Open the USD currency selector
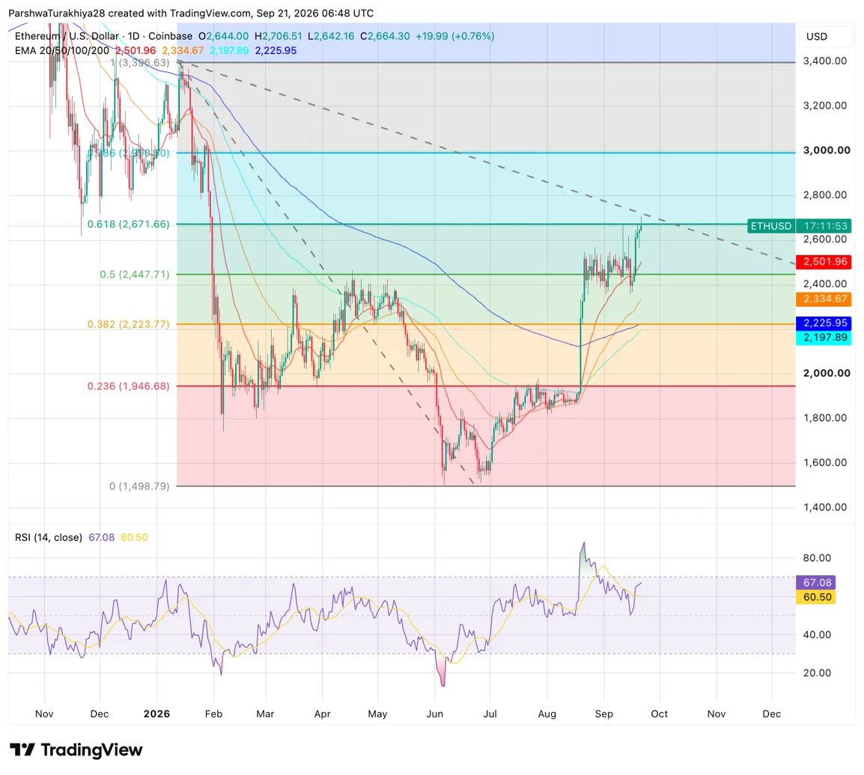The width and height of the screenshot is (864, 775). coord(817,37)
